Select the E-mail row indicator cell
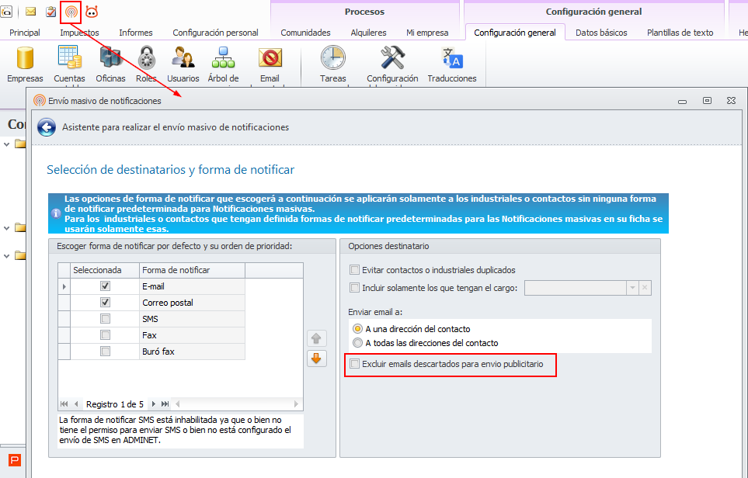748x478 pixels. 64,286
